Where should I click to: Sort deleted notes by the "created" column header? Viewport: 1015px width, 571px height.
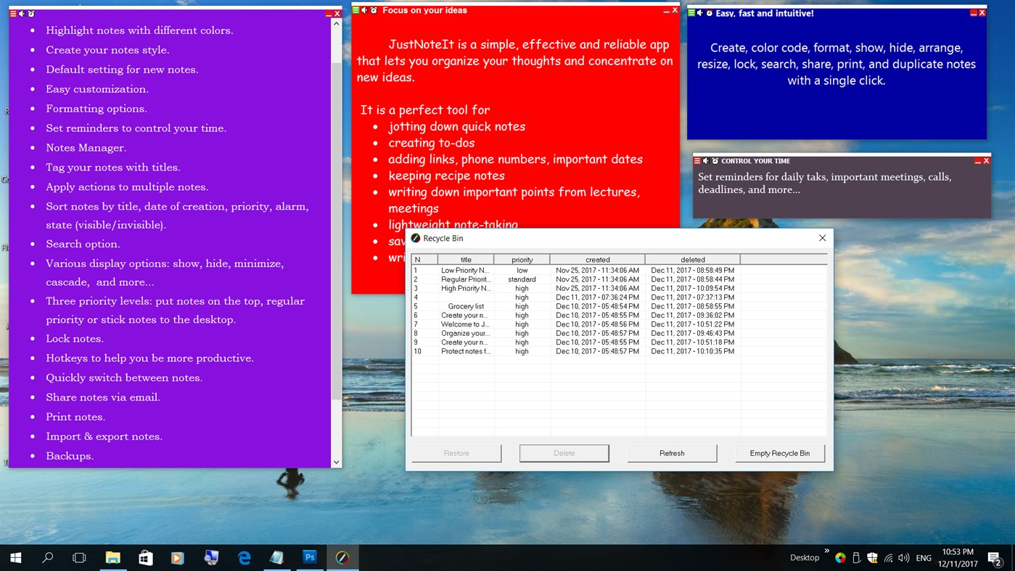click(597, 259)
